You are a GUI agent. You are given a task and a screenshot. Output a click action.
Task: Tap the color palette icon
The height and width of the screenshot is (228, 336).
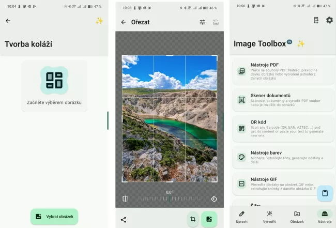(x=241, y=157)
